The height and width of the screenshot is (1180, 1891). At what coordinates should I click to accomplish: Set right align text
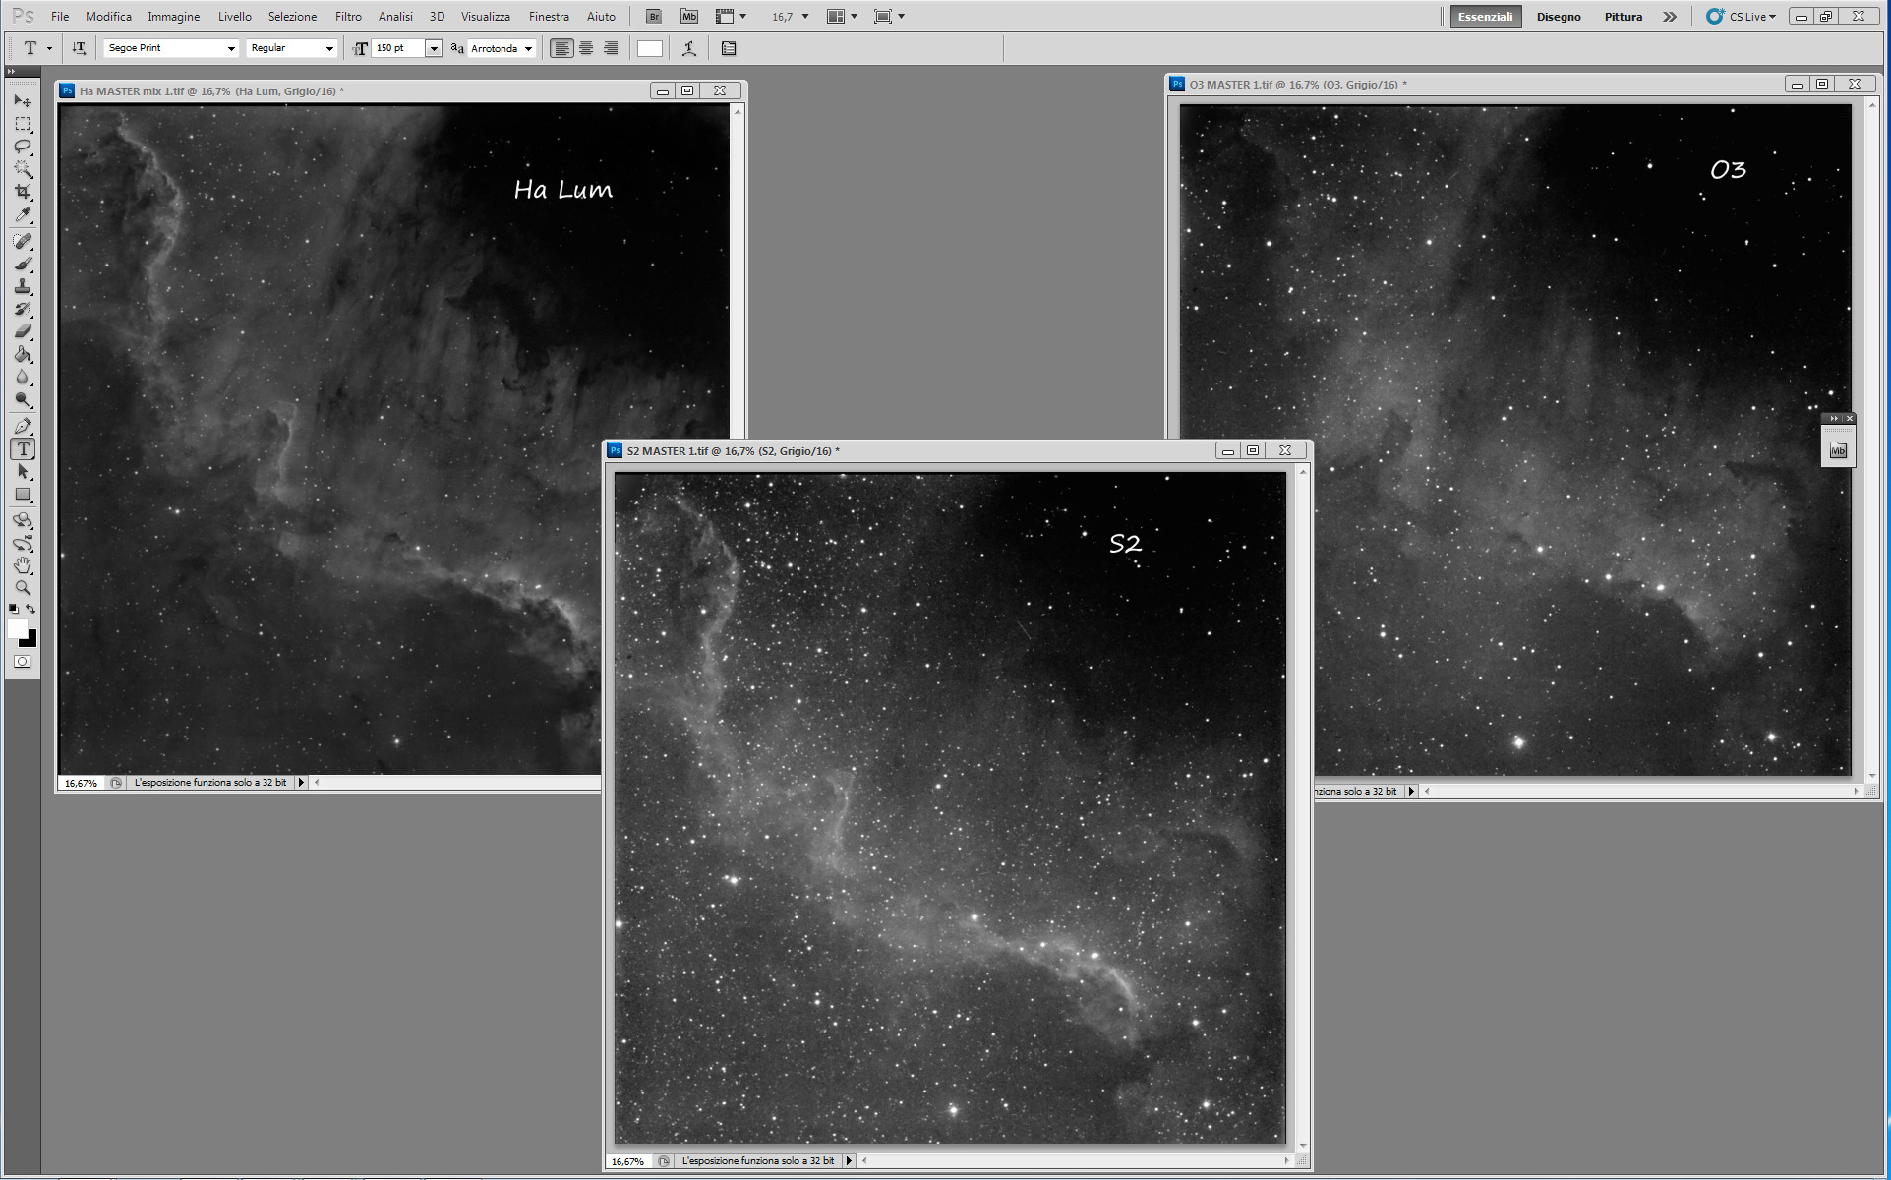611,48
